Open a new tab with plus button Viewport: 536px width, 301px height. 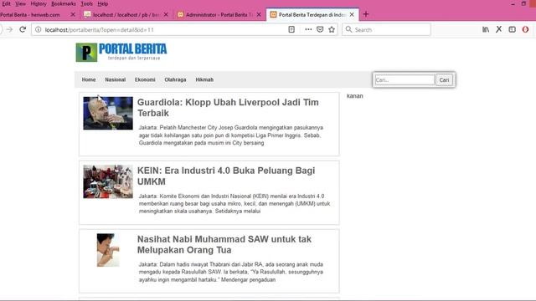366,14
